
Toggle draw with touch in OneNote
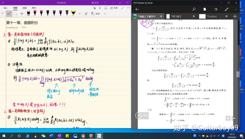click(x=86, y=14)
